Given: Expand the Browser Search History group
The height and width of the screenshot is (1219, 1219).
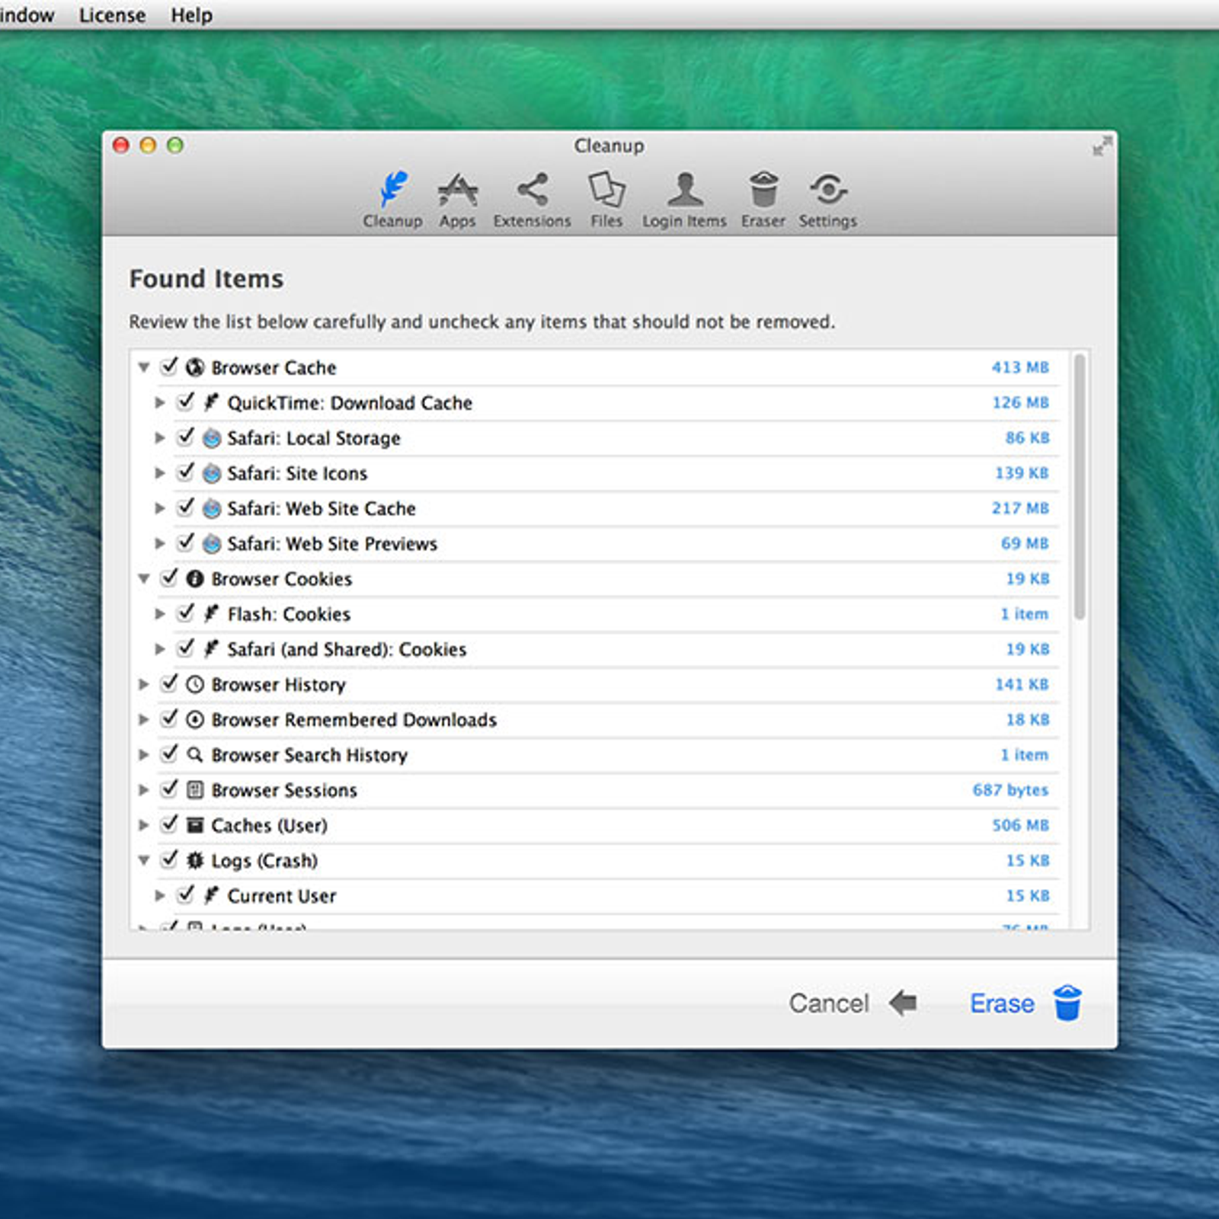Looking at the screenshot, I should coord(143,754).
